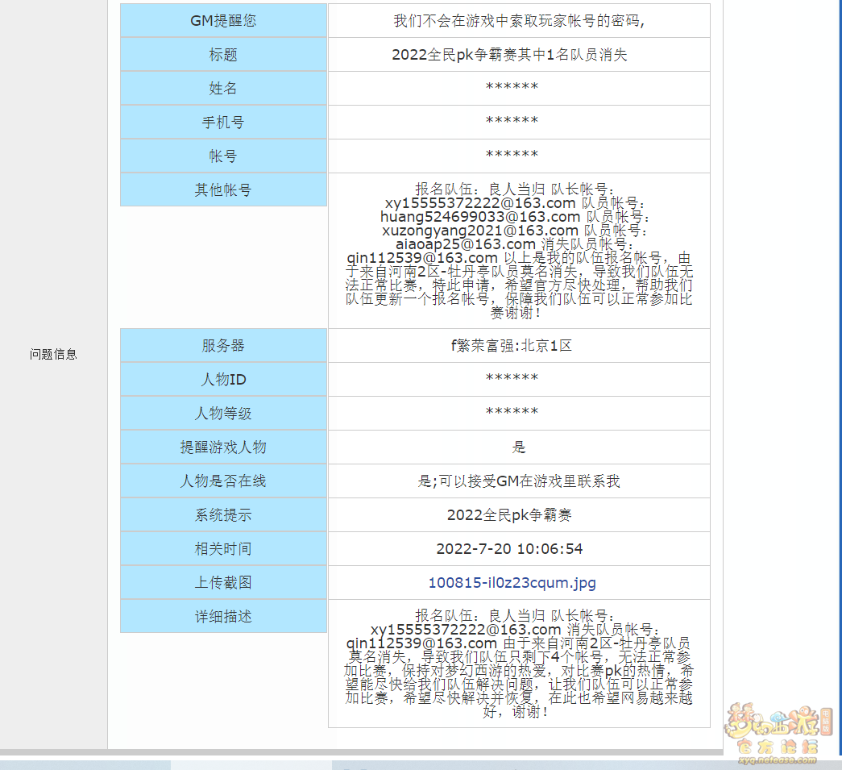Screen dimensions: 842x770
Task: Select the 其他帐号 label cell
Action: (x=223, y=190)
